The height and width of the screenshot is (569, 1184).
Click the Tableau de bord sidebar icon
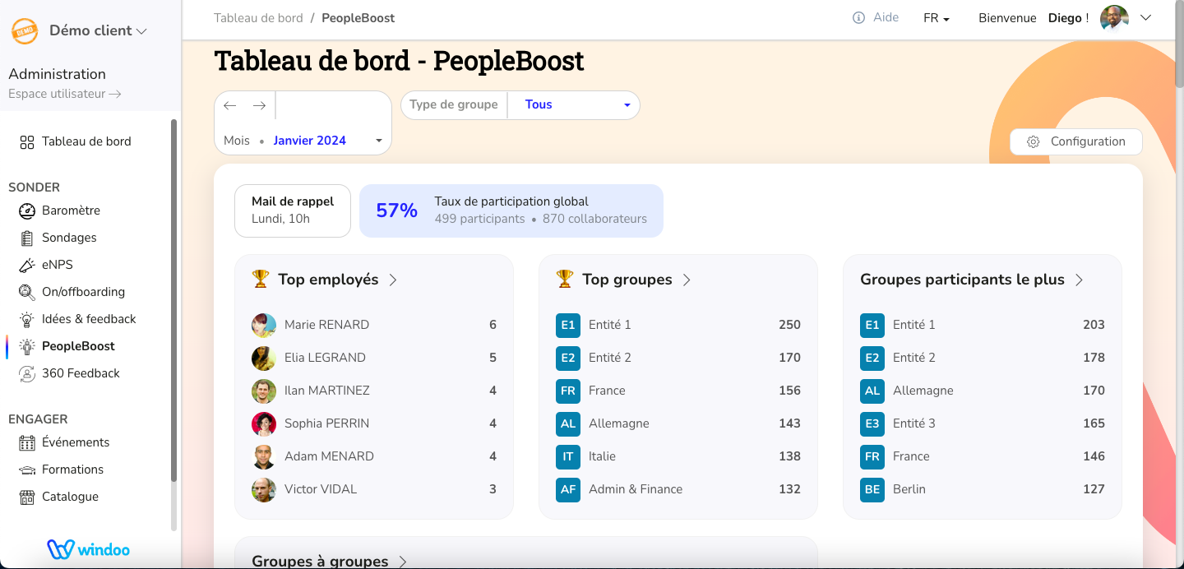27,142
